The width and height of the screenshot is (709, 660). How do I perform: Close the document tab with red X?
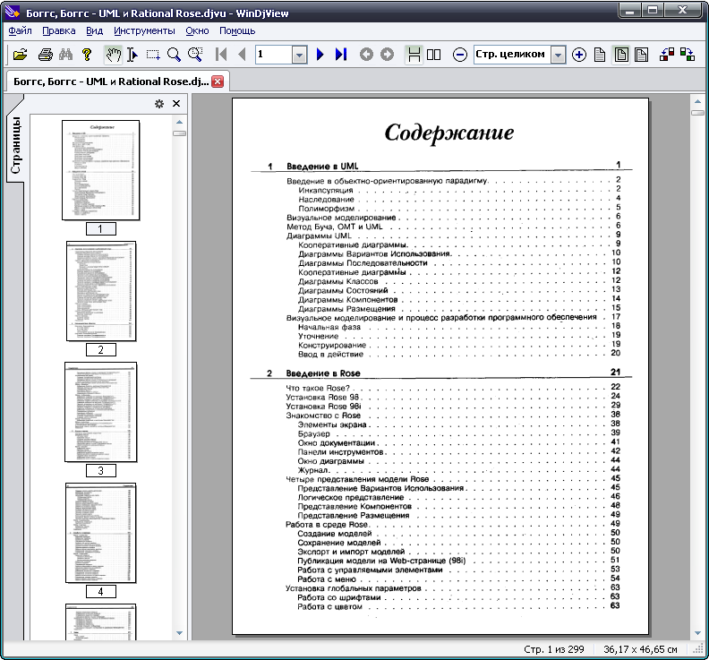pyautogui.click(x=218, y=81)
